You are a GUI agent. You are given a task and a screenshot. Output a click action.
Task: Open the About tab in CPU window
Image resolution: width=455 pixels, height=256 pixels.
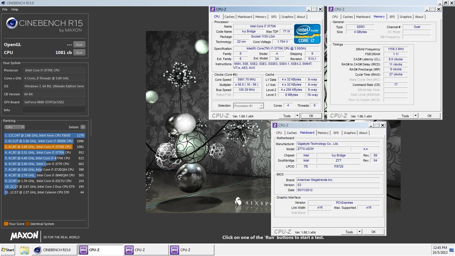(301, 17)
